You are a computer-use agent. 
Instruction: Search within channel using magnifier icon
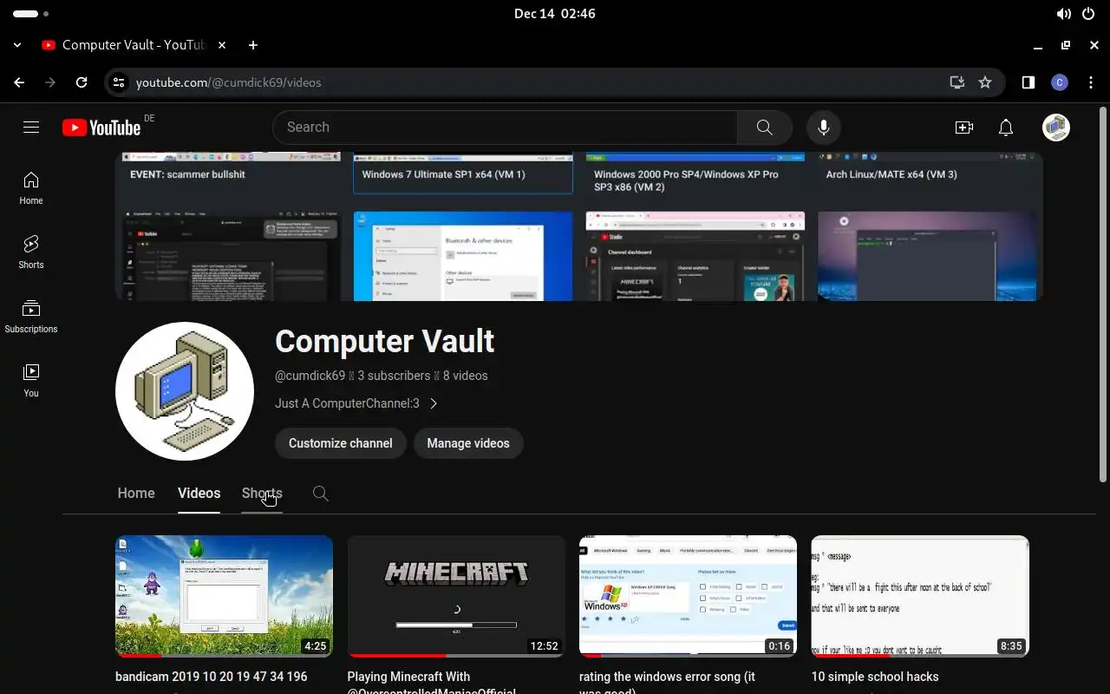click(320, 494)
